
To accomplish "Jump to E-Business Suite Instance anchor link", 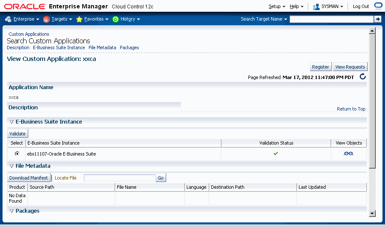I will coord(59,48).
